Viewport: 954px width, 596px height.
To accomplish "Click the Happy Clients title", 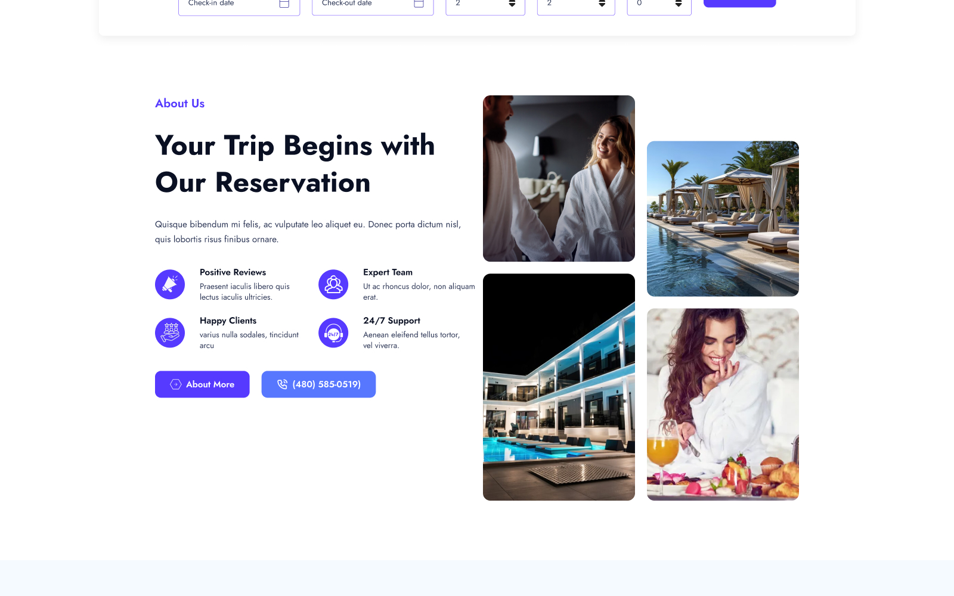I will click(228, 321).
